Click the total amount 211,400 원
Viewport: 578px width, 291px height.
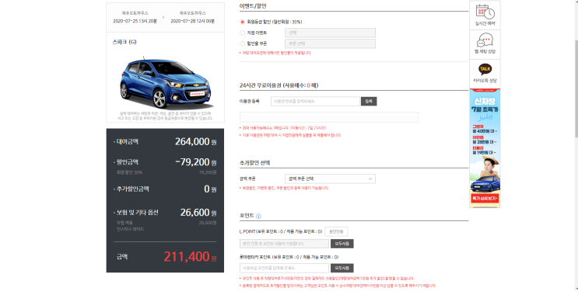(190, 256)
